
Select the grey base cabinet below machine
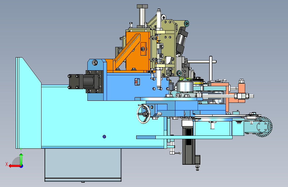[x=83, y=165]
